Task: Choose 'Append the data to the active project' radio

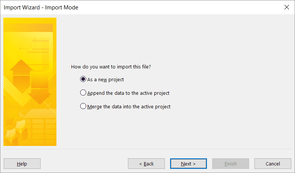Action: coord(83,93)
